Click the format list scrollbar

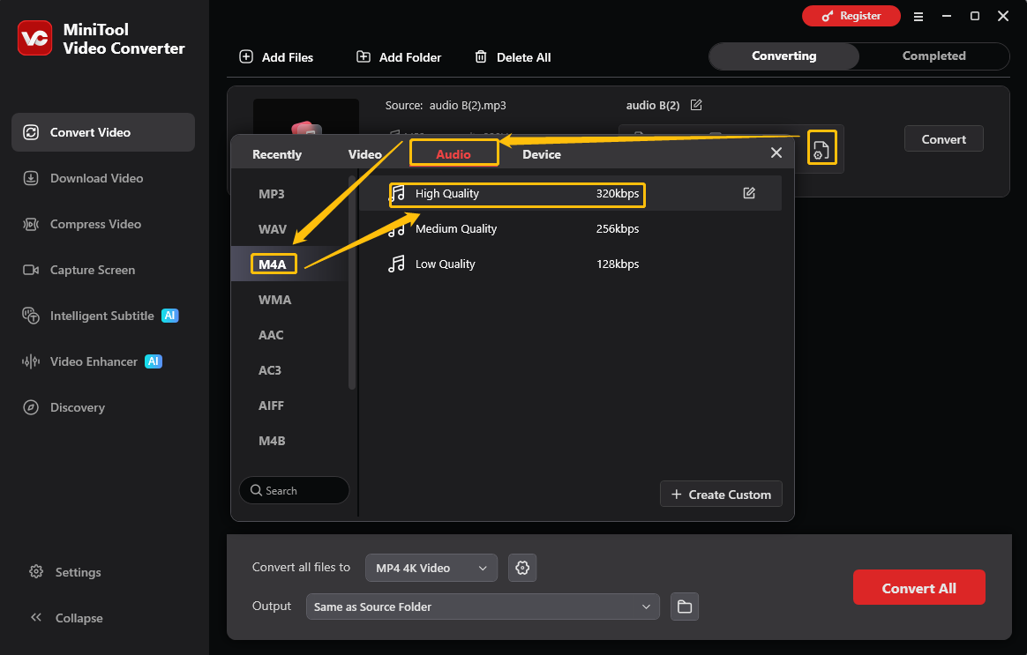(x=352, y=283)
